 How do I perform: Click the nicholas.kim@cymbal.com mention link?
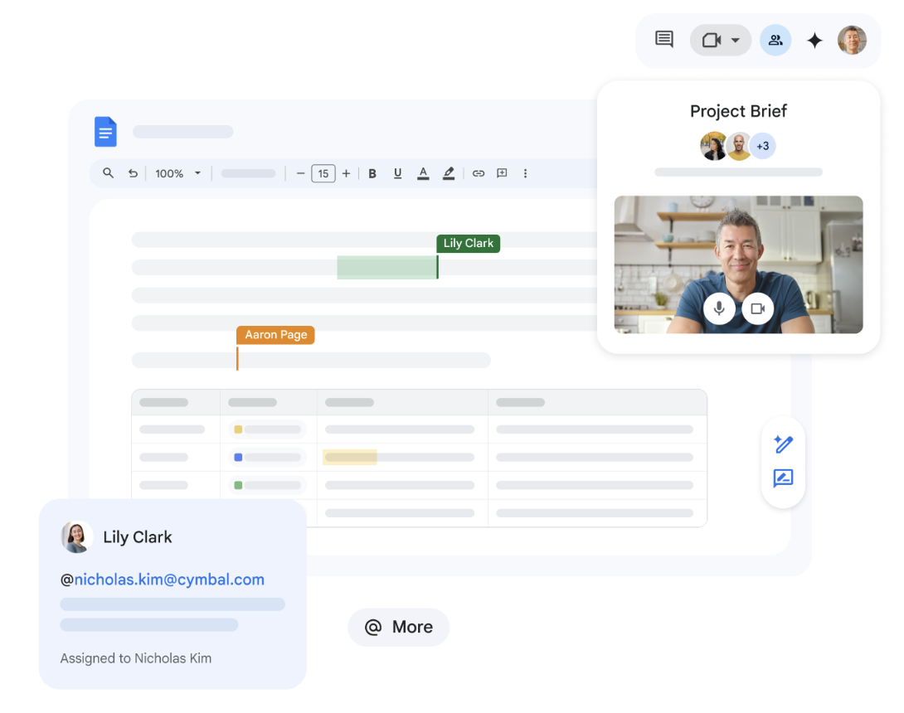point(169,580)
